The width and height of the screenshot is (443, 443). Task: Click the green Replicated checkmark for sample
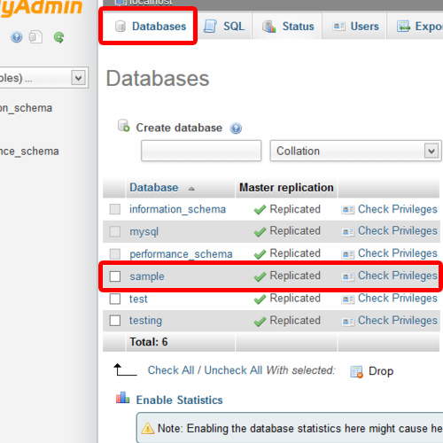click(x=260, y=276)
